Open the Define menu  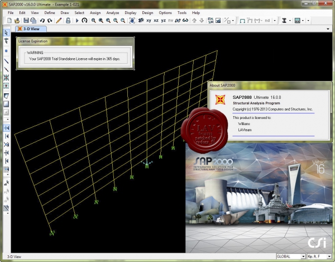coord(50,13)
